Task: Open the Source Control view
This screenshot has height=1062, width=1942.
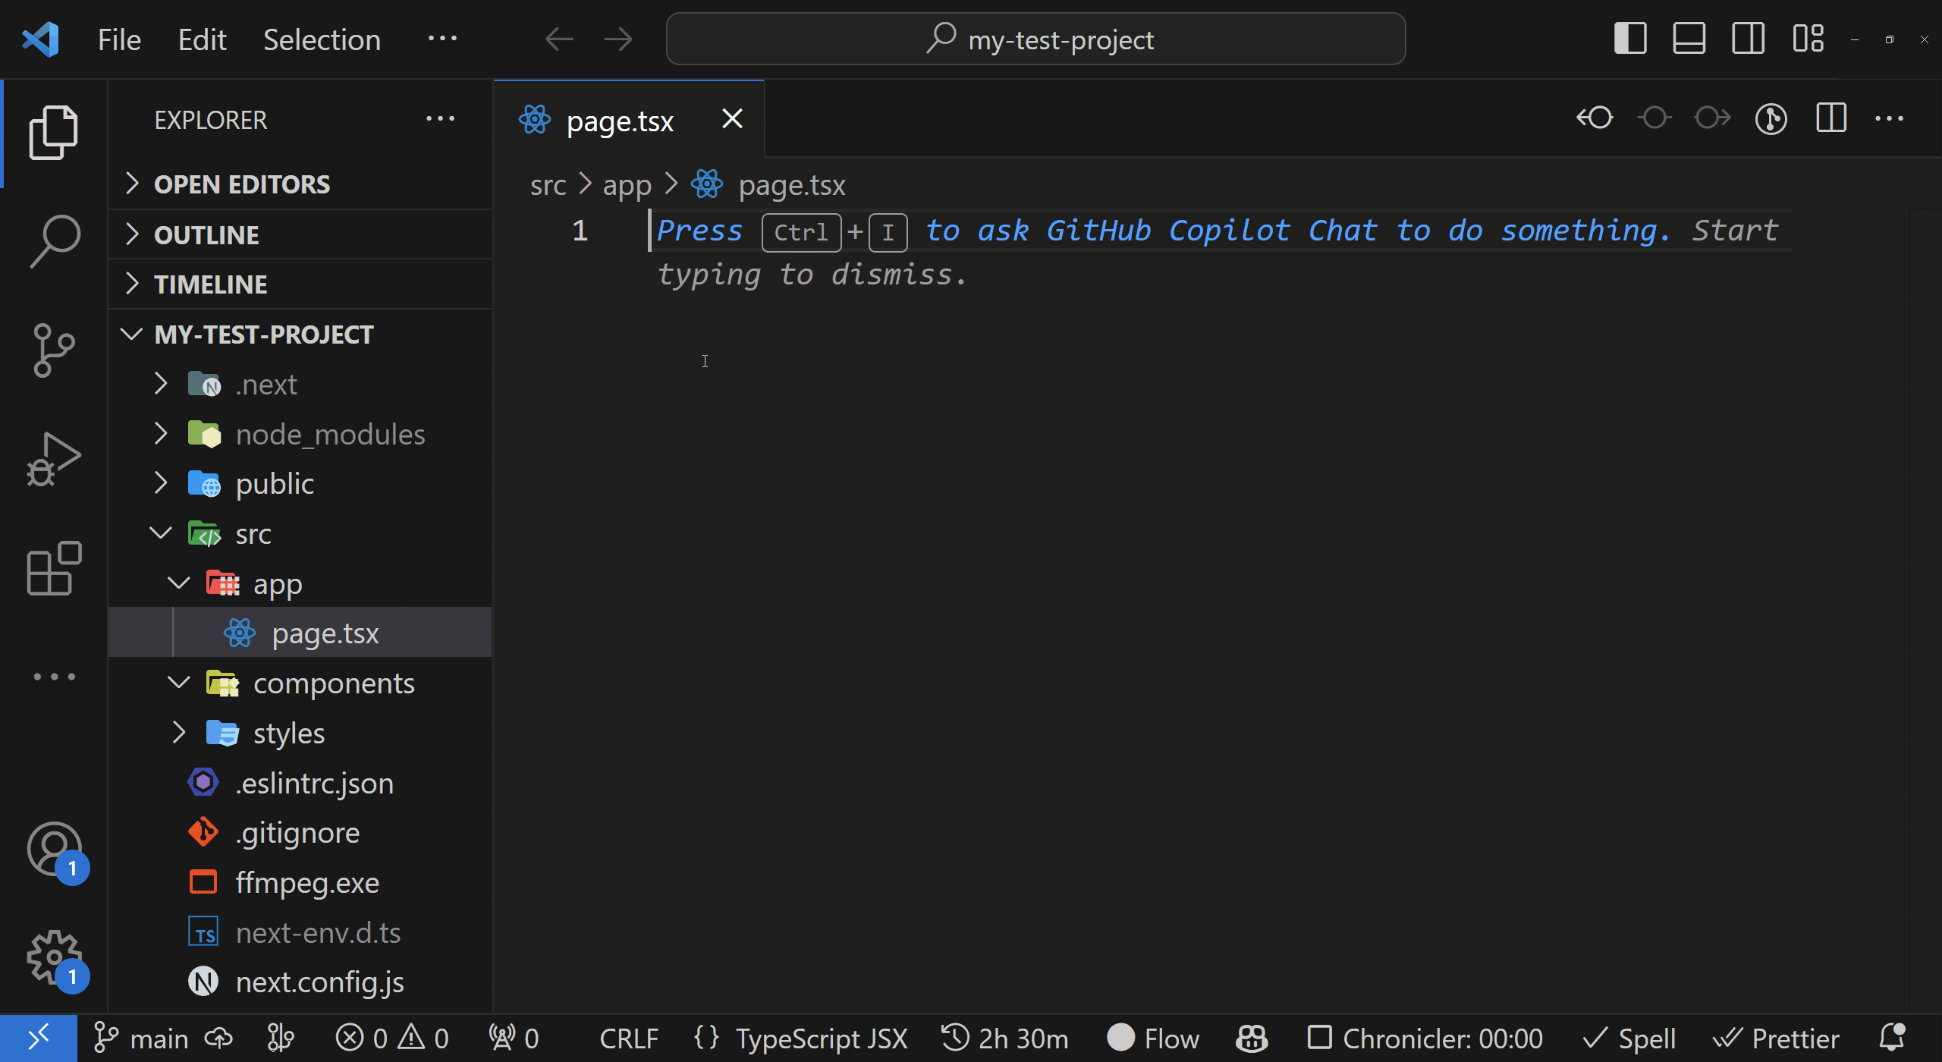Action: tap(54, 350)
